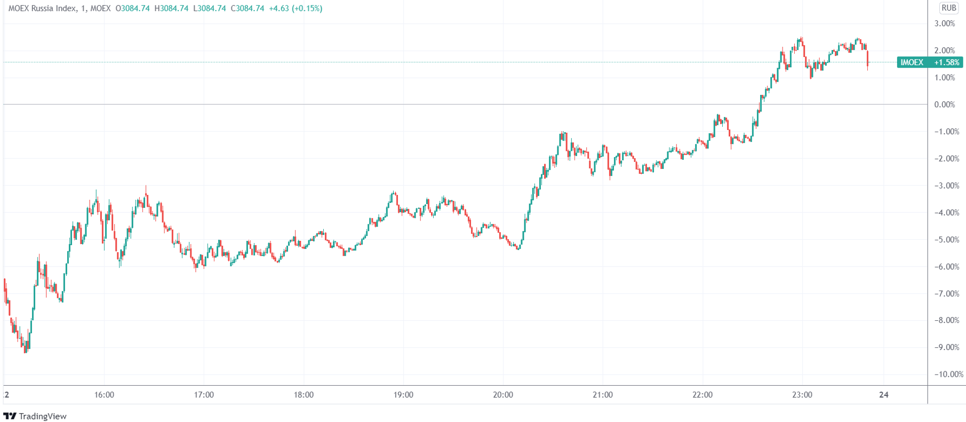This screenshot has height=422, width=966.
Task: Click the close price value C3084.74
Action: (x=248, y=9)
